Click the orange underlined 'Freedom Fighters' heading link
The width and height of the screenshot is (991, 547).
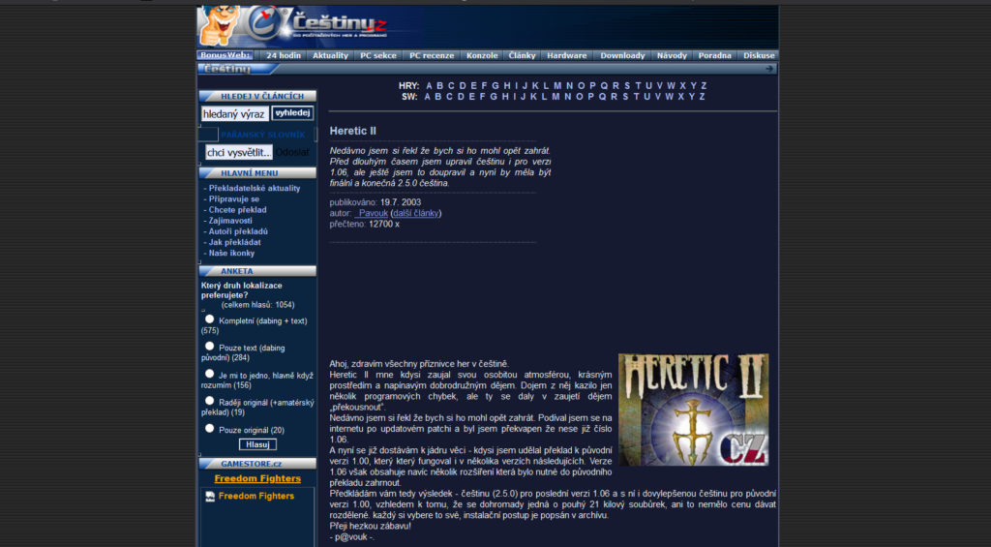tap(257, 478)
